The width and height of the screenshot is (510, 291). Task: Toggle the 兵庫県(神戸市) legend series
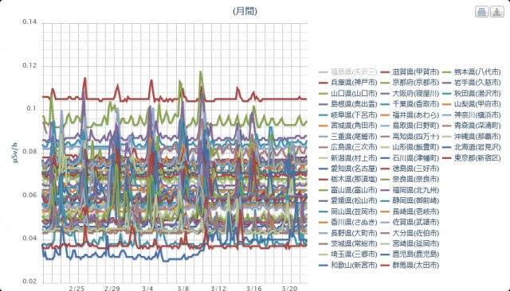pos(347,83)
